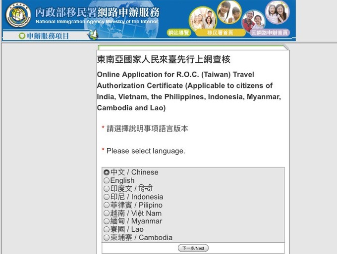The width and height of the screenshot is (337, 254).
Task: Open the 申辦服務項目 menu
Action: [48, 36]
